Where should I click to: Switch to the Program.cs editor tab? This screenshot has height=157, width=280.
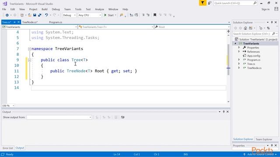coord(56,22)
